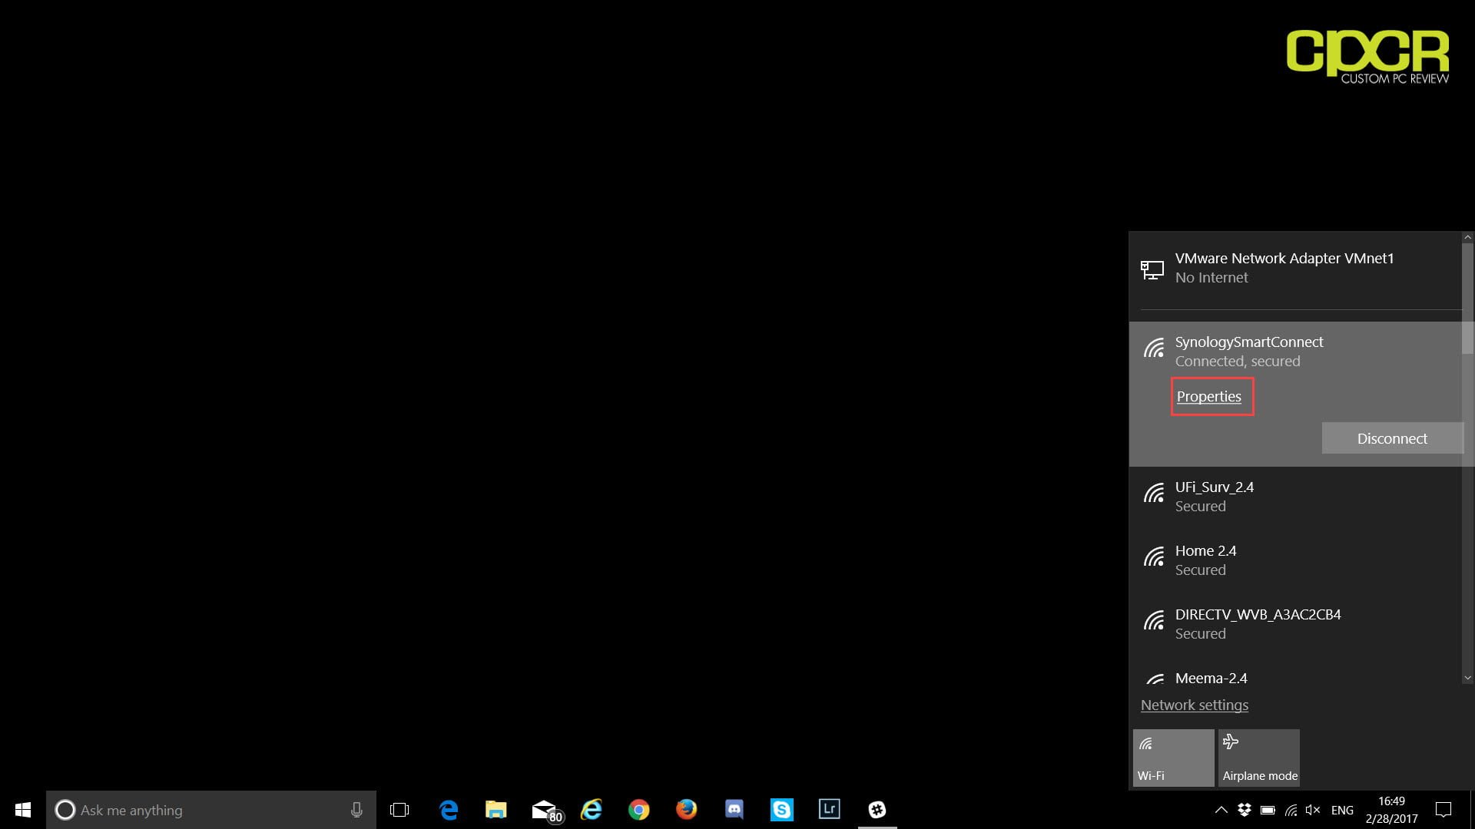Select the Home 2.4 network

click(x=1295, y=560)
